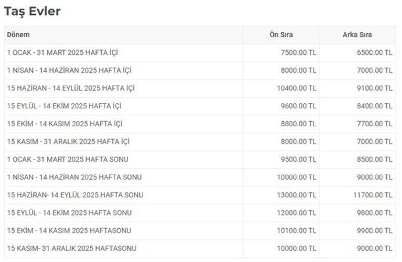Select the 6500.00 TL price cell

pyautogui.click(x=375, y=53)
